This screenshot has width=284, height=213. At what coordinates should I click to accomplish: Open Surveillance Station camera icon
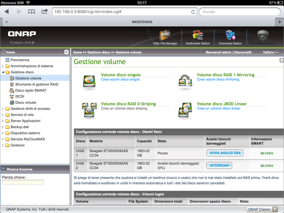coord(262,36)
